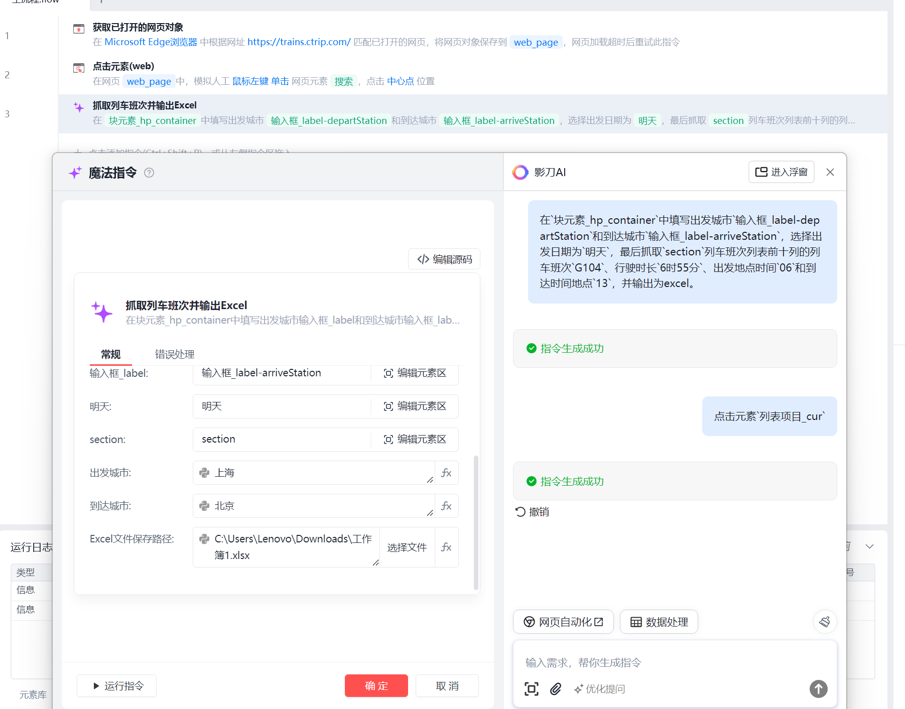Click fx icon for Excel文件保存路径
Screen dimensions: 905x709
click(x=446, y=547)
